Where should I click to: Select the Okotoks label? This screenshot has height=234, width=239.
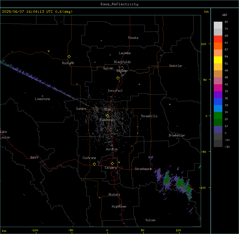114,195
